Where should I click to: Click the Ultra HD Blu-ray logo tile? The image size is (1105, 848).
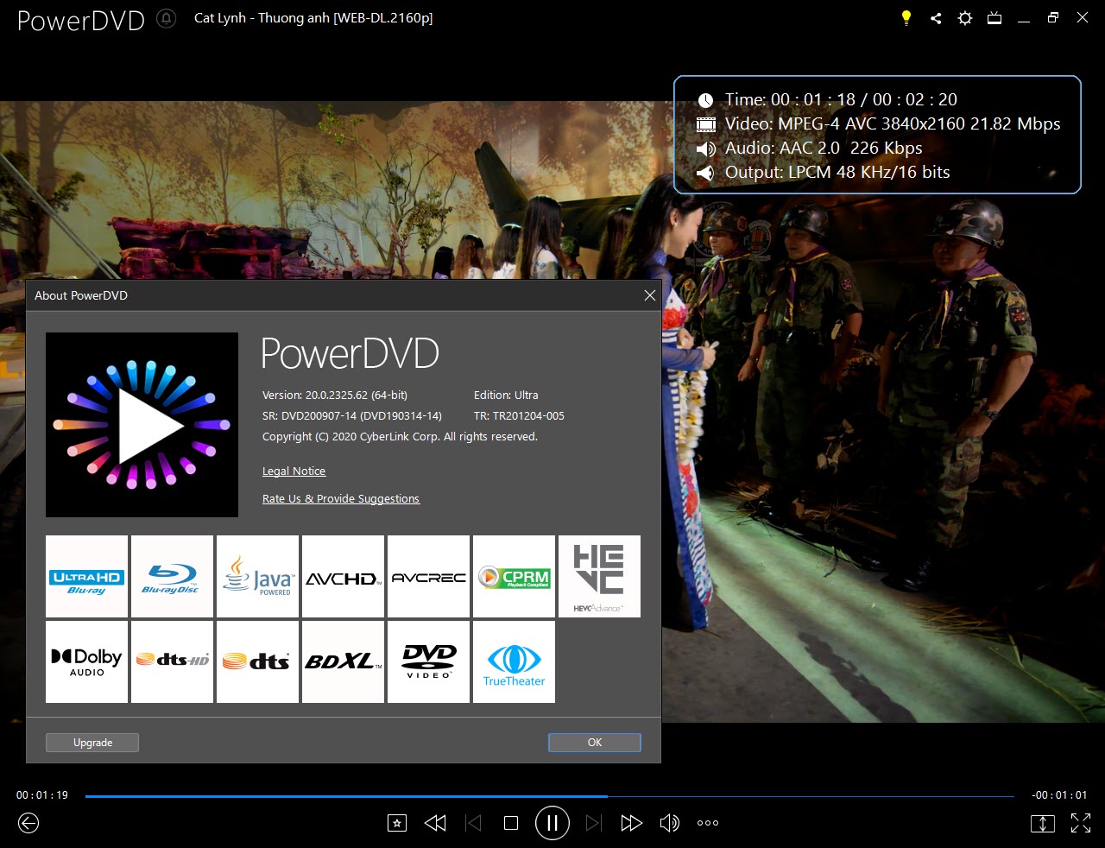(x=86, y=576)
